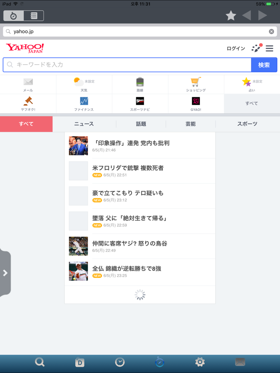This screenshot has height=373, width=280.
Task: Expand the left side panel chevron
Action: (x=5, y=273)
